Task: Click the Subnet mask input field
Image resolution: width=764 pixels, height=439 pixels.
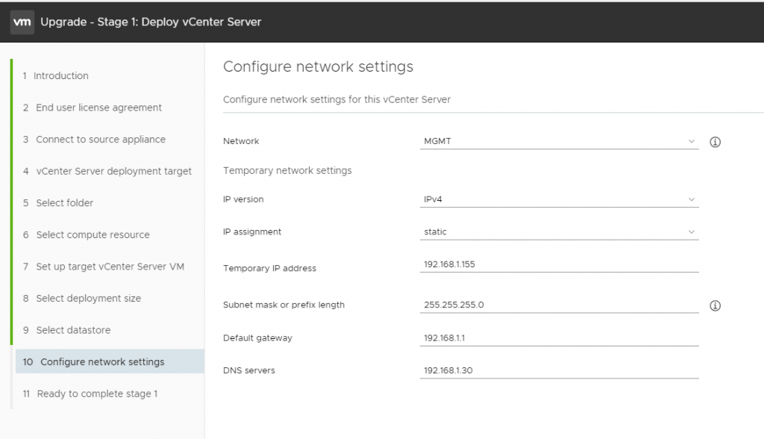Action: 559,305
